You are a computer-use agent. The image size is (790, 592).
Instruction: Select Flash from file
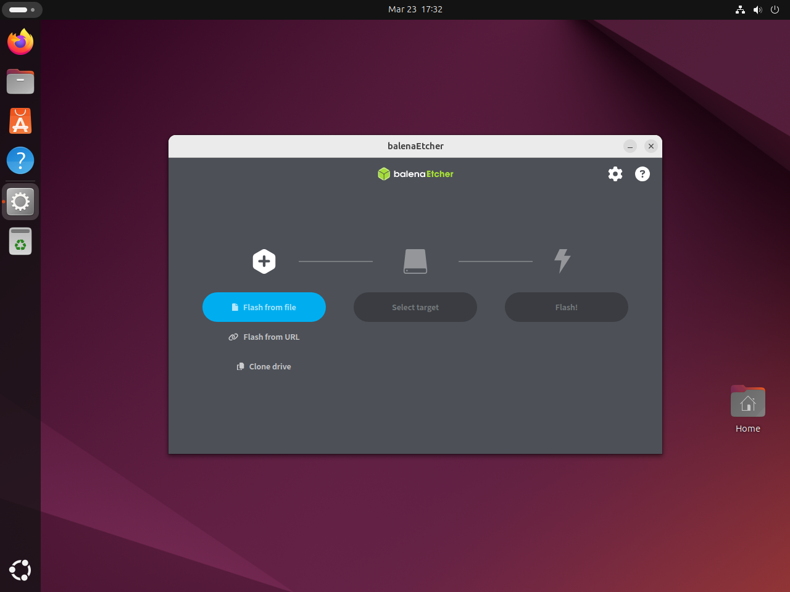tap(264, 306)
